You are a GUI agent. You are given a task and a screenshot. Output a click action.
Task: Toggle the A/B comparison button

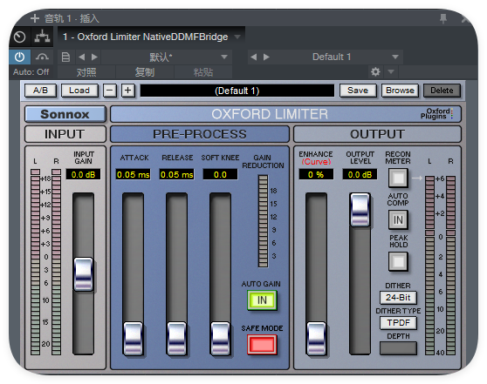click(40, 91)
